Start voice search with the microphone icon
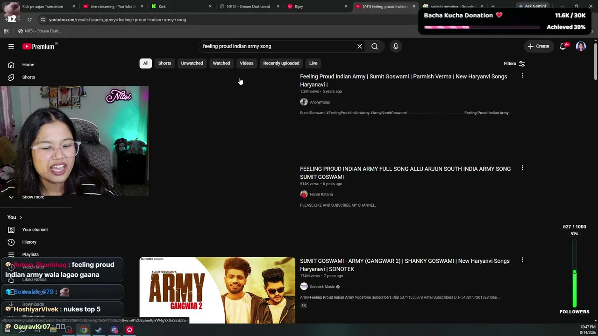Image resolution: width=598 pixels, height=336 pixels. 396,46
